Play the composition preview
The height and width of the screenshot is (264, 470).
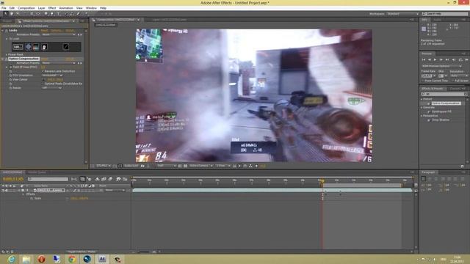point(435,60)
